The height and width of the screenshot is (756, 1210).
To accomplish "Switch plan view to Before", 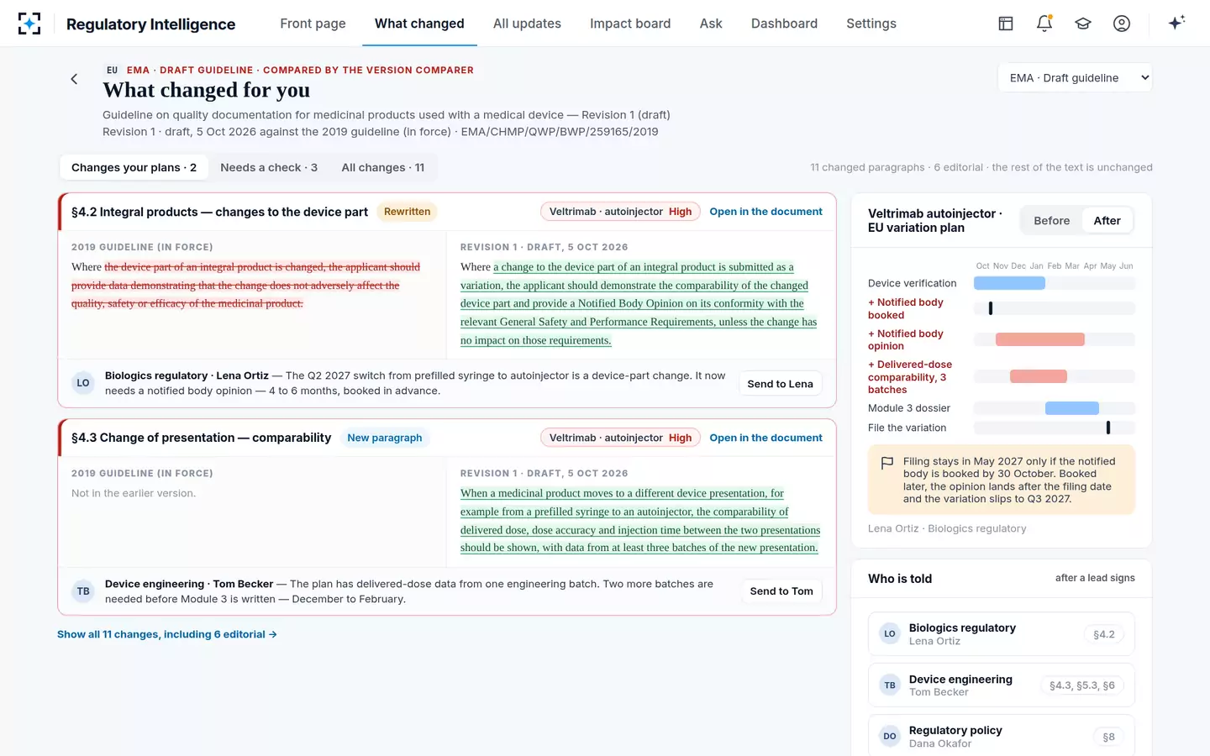I will click(x=1051, y=221).
